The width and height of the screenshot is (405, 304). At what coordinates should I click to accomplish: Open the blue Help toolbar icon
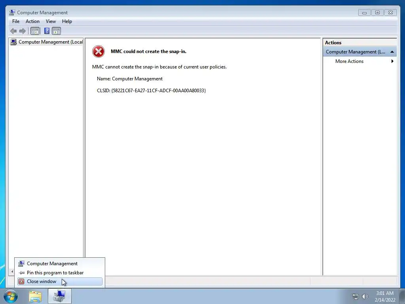click(x=47, y=31)
